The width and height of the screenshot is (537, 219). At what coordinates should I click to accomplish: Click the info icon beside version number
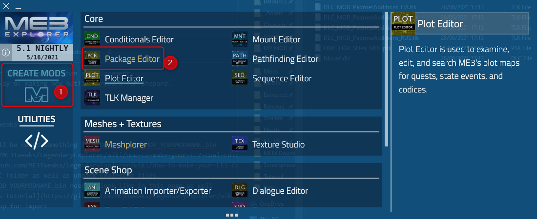[6, 52]
